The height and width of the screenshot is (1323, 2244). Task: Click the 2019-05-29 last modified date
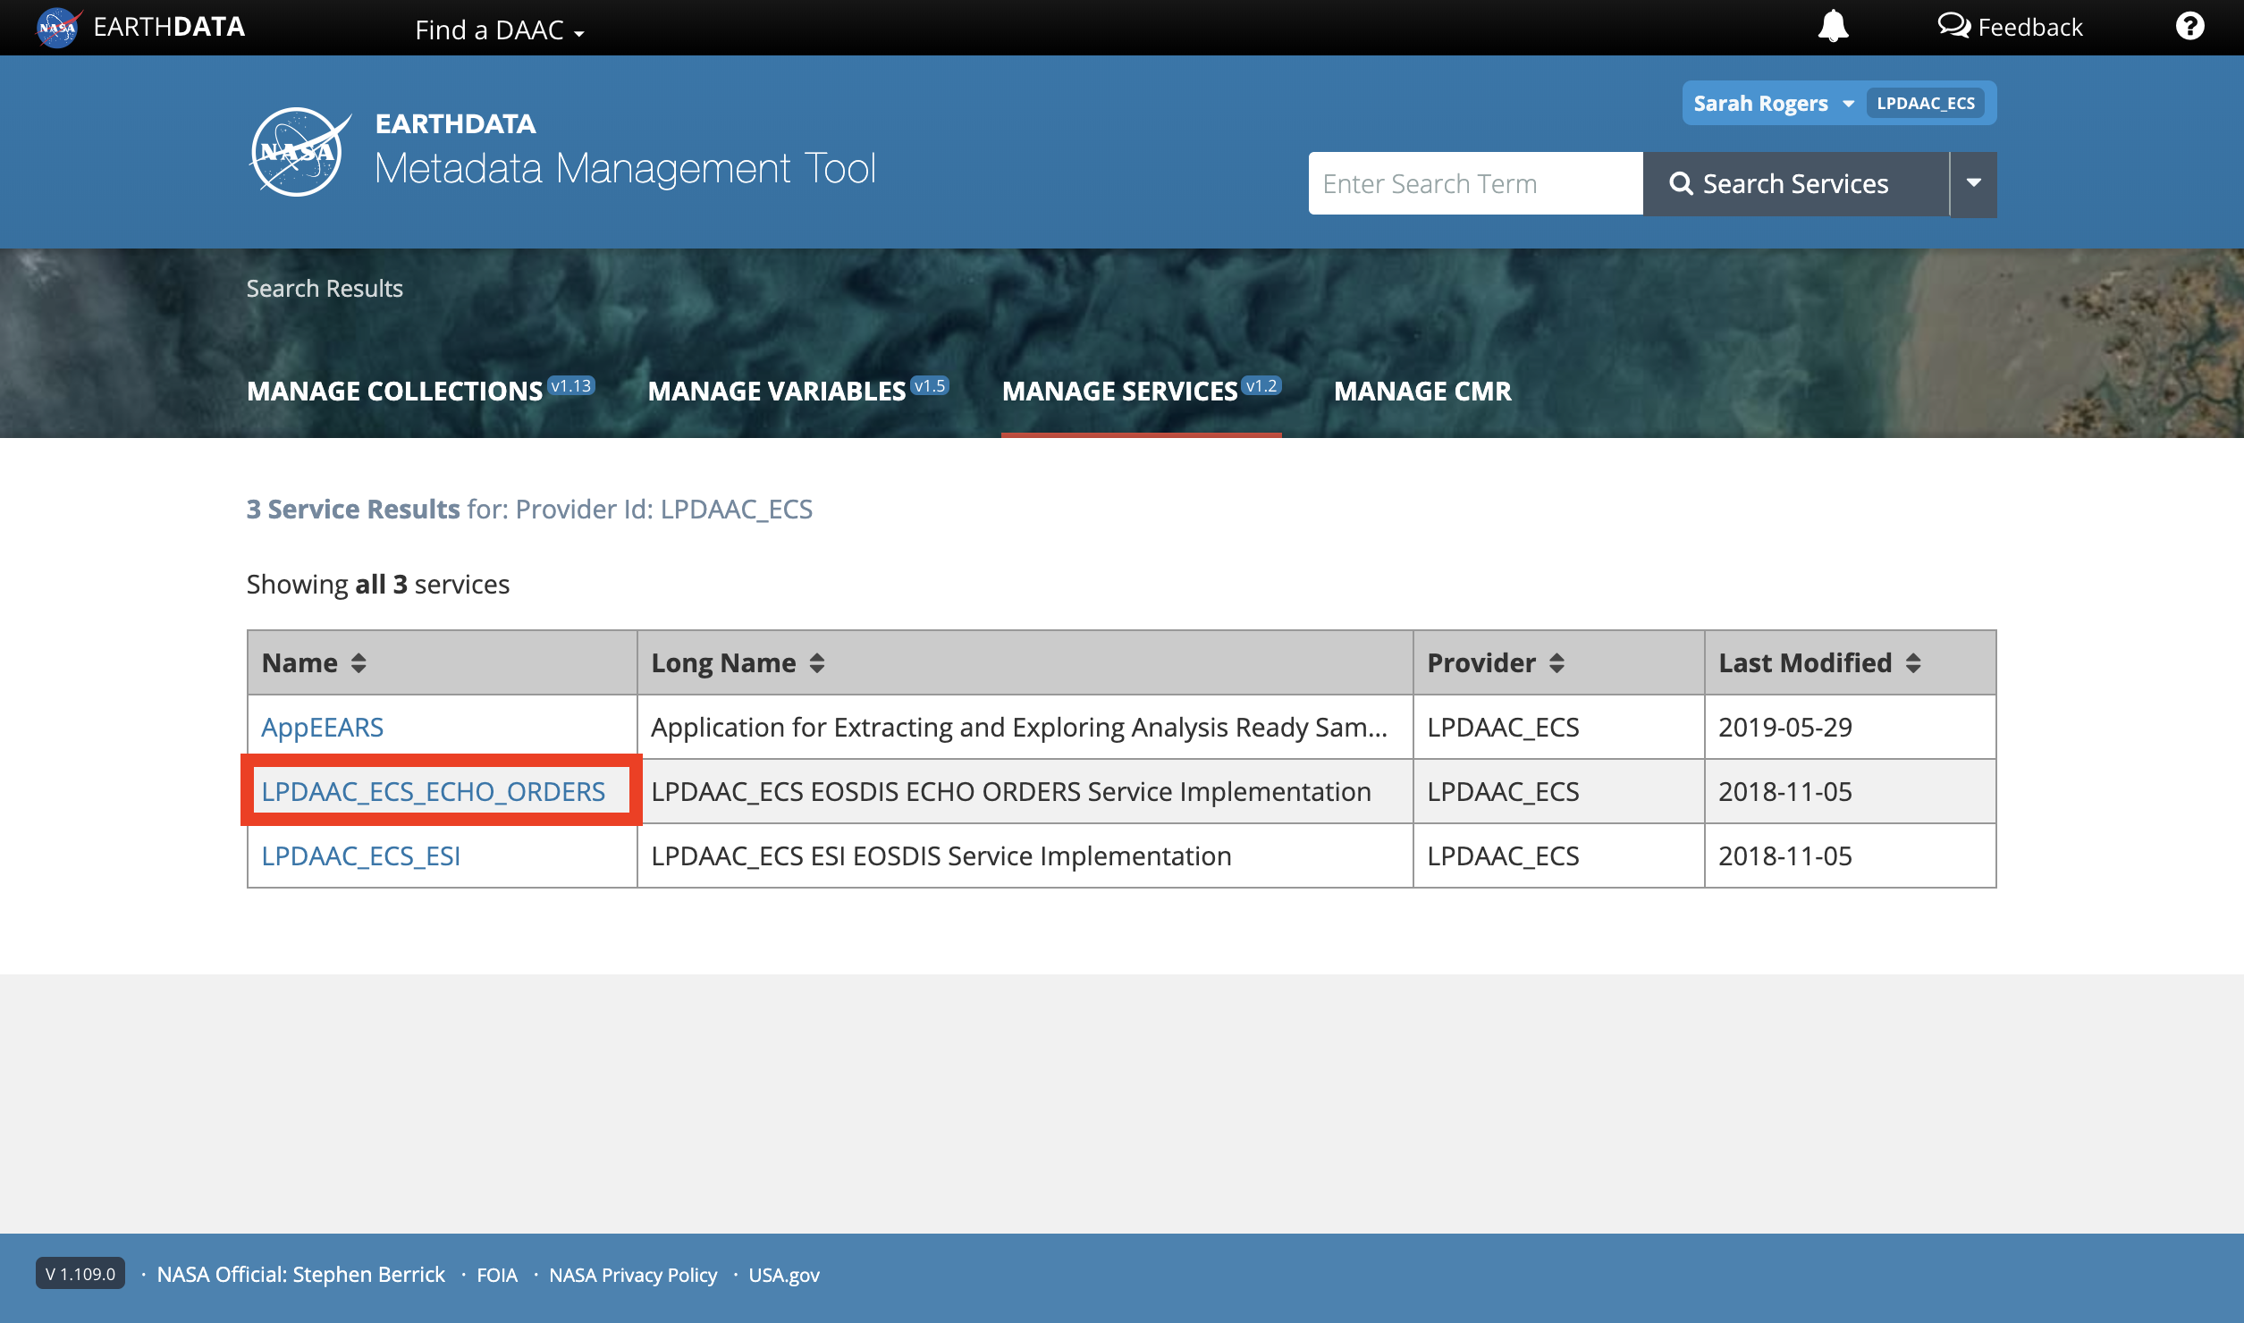click(1785, 728)
